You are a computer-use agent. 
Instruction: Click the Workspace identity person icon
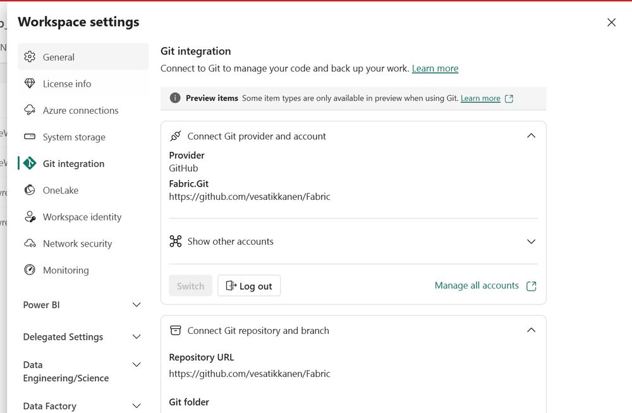tap(30, 216)
